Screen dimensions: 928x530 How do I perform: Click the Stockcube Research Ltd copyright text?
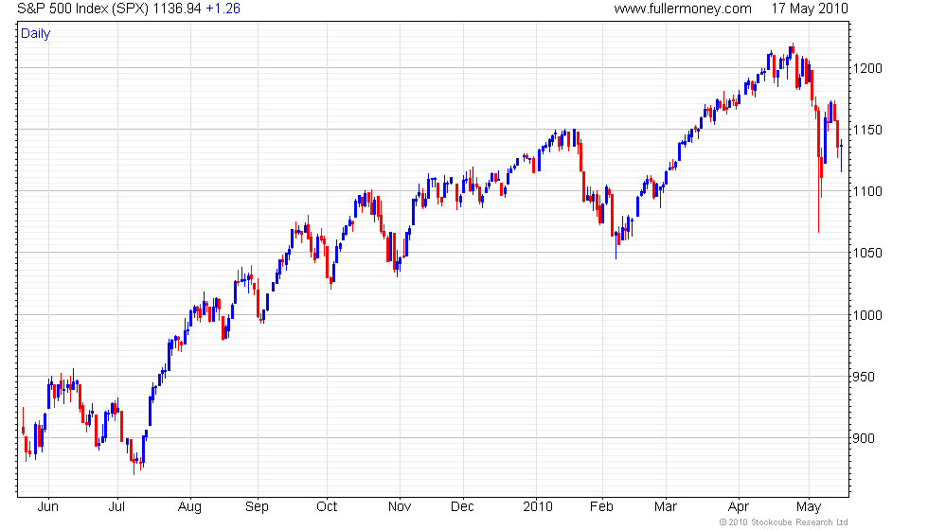(784, 522)
